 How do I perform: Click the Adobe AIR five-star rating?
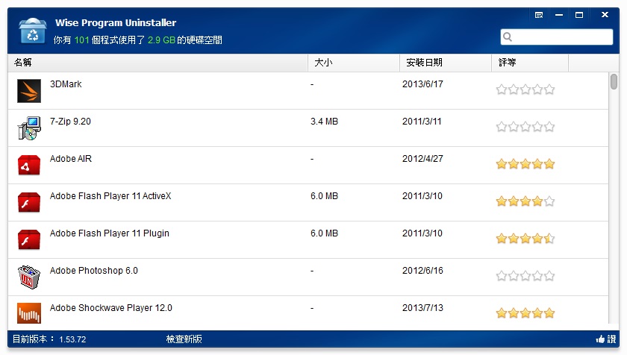coord(525,164)
